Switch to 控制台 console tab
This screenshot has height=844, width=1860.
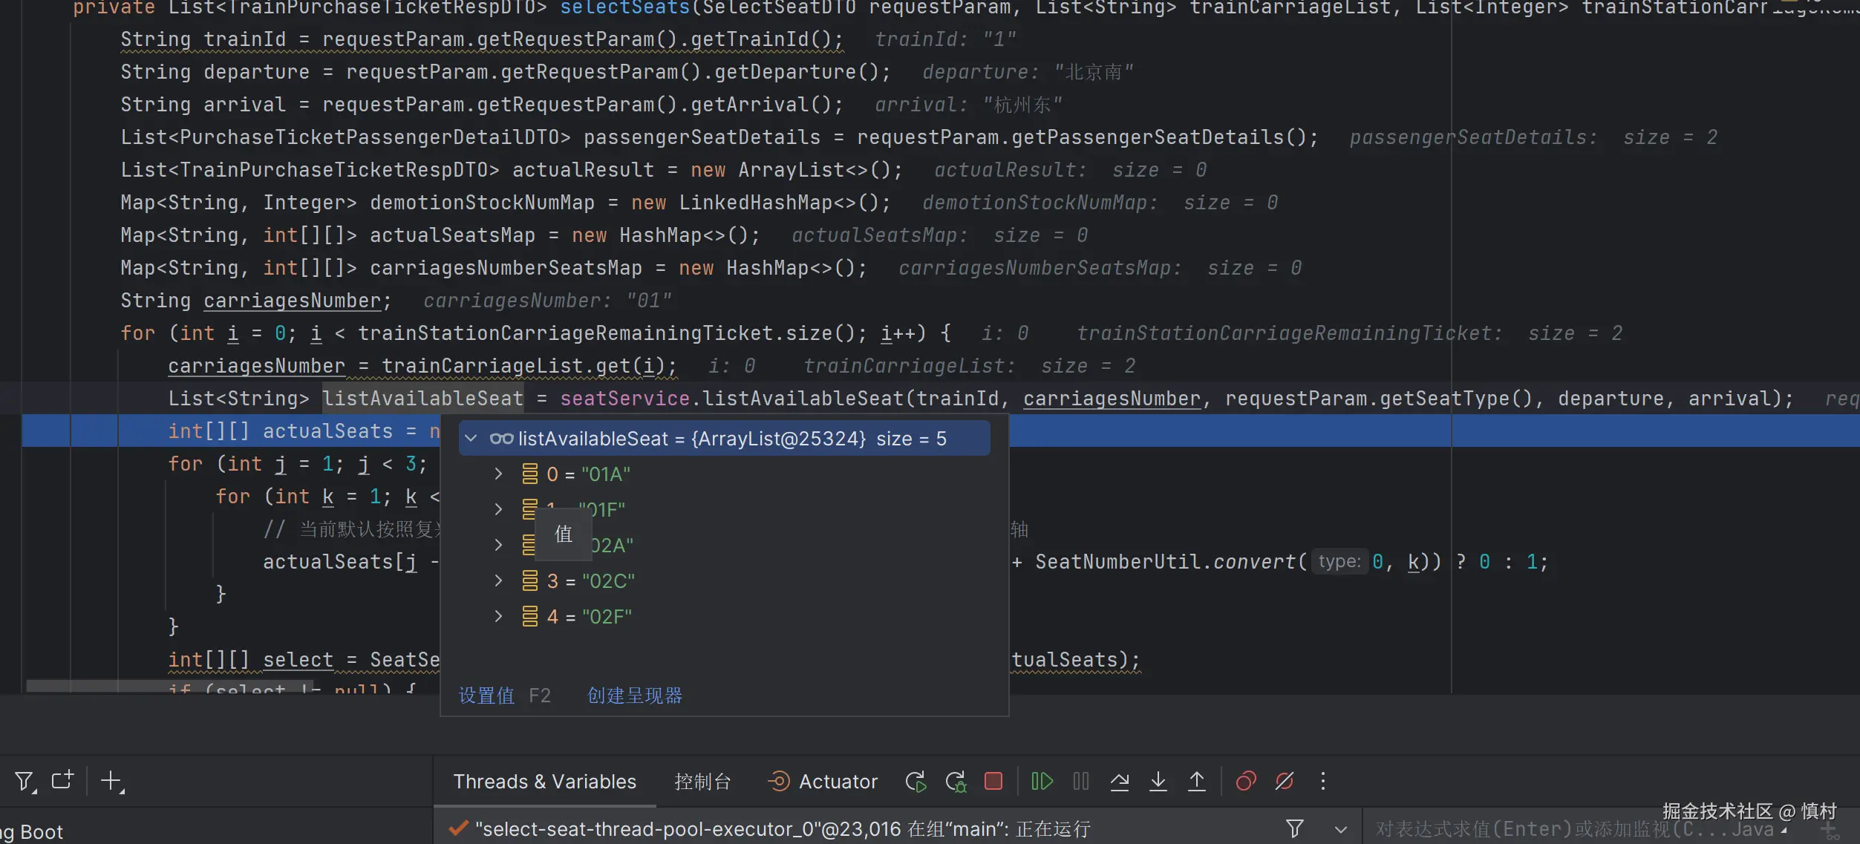pyautogui.click(x=702, y=782)
